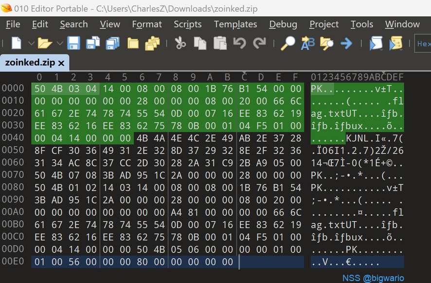Open the Tools menu

pos(362,24)
